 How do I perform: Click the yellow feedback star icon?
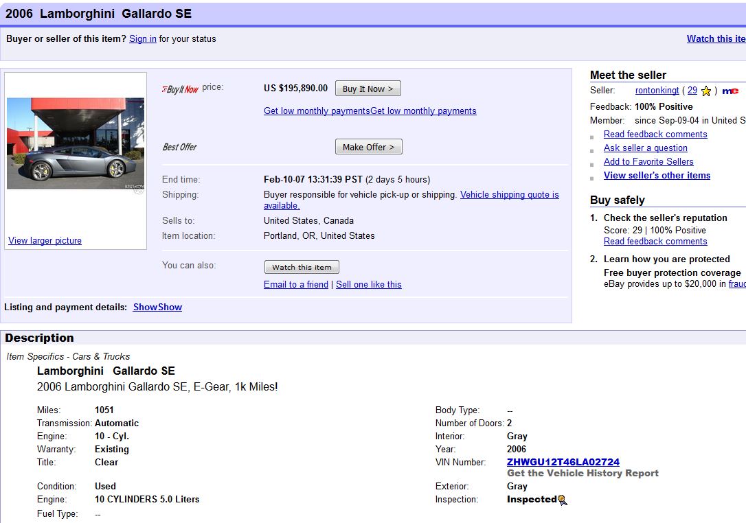pyautogui.click(x=706, y=91)
